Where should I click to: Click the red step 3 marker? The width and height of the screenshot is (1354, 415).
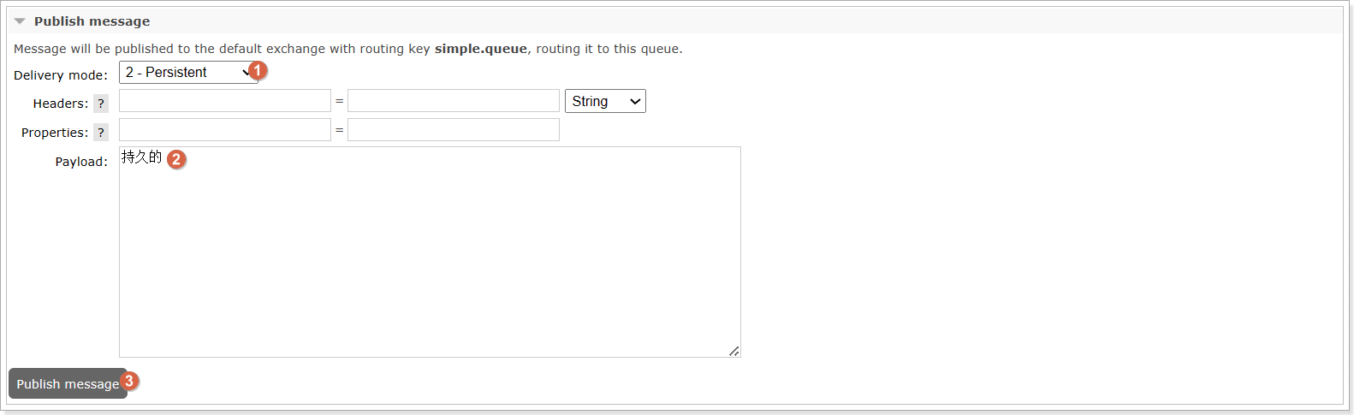click(x=129, y=381)
